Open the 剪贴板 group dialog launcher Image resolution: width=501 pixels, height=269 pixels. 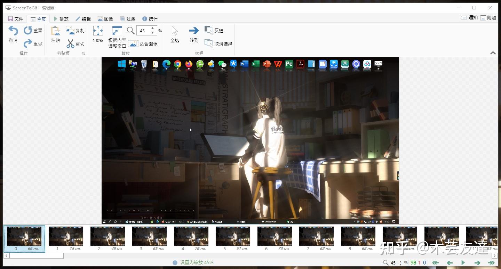point(83,54)
